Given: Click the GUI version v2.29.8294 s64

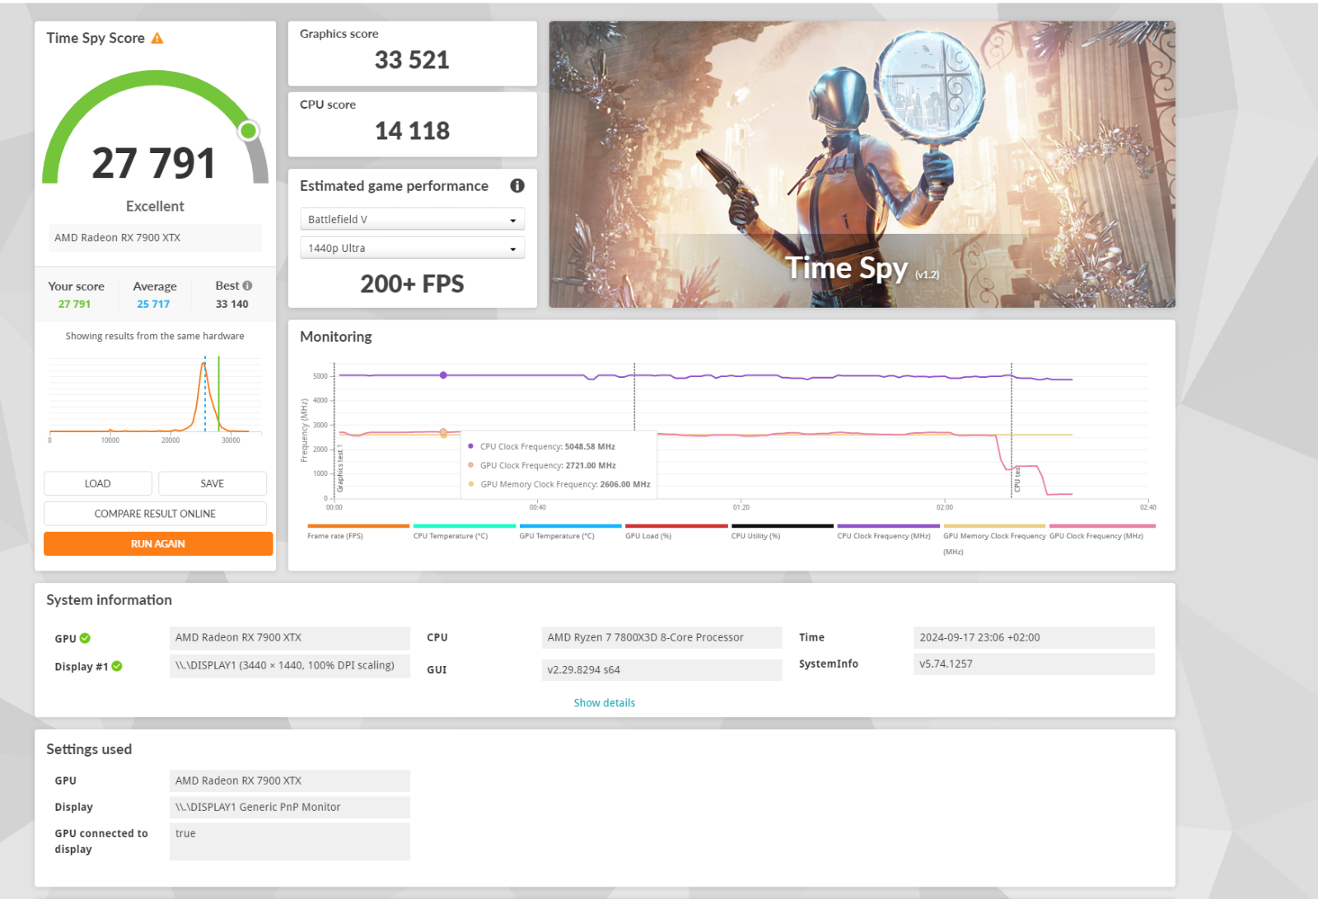Looking at the screenshot, I should (661, 669).
